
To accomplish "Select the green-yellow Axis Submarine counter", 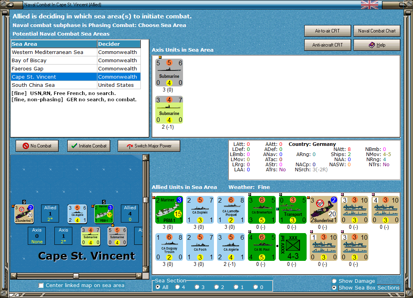I will (169, 110).
